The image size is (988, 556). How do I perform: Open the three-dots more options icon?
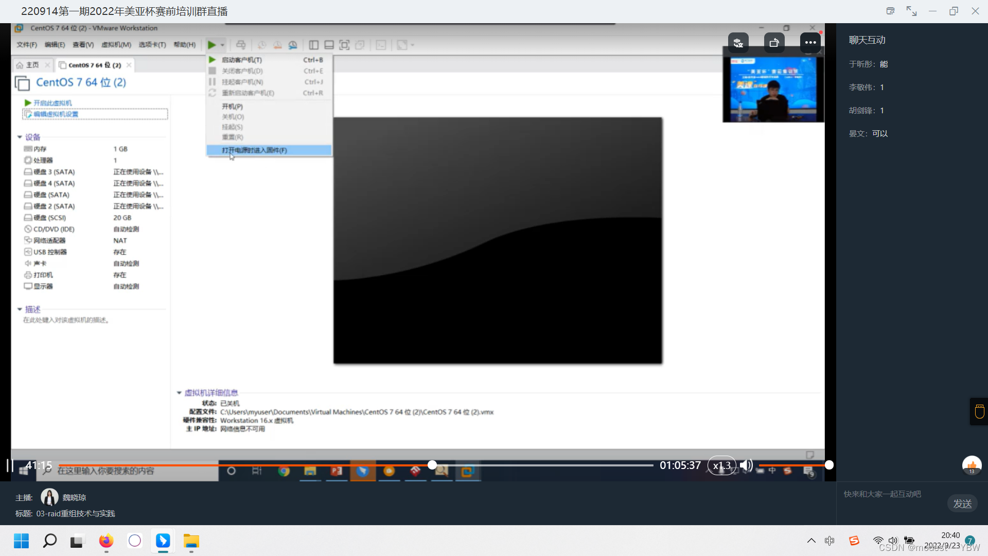[810, 43]
